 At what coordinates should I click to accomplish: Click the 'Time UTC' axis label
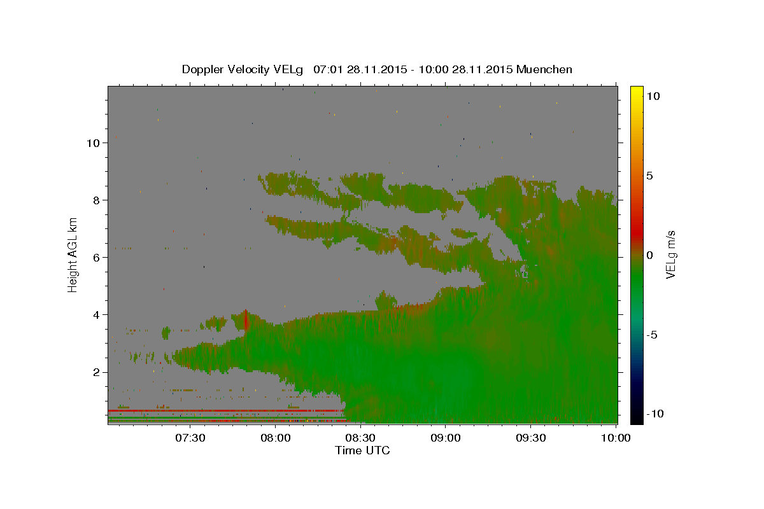pyautogui.click(x=362, y=450)
